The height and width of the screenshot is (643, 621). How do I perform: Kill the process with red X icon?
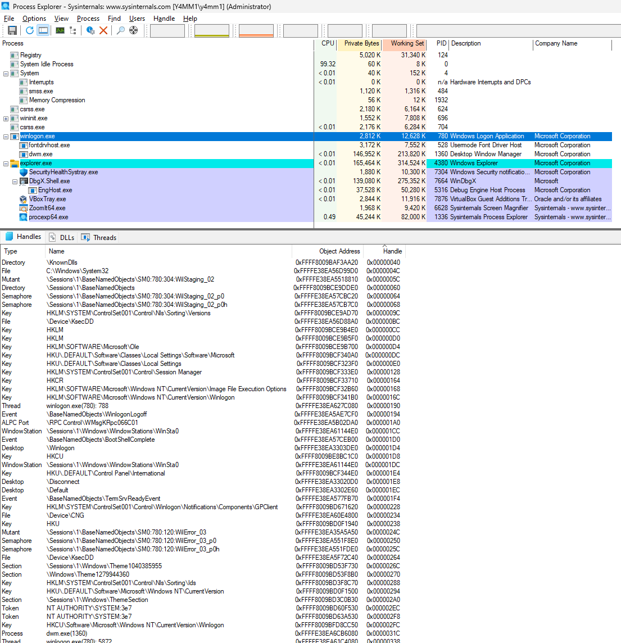[x=103, y=30]
